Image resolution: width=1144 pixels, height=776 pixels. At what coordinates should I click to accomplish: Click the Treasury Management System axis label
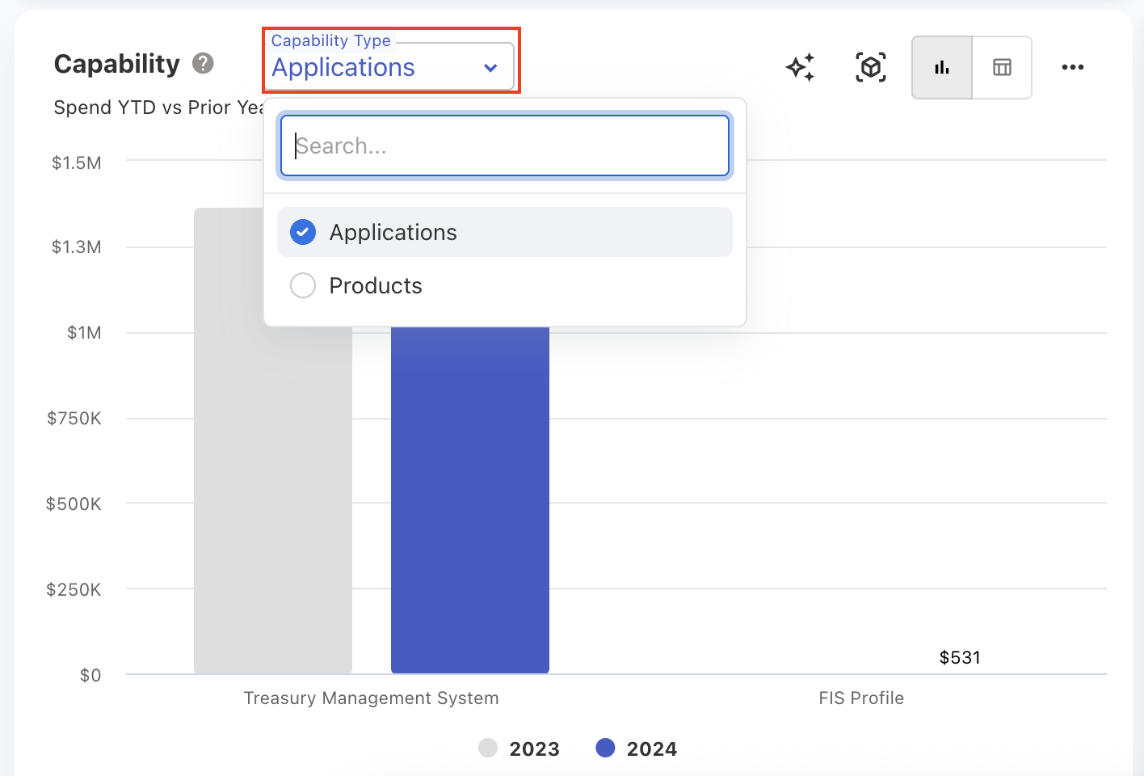(371, 698)
